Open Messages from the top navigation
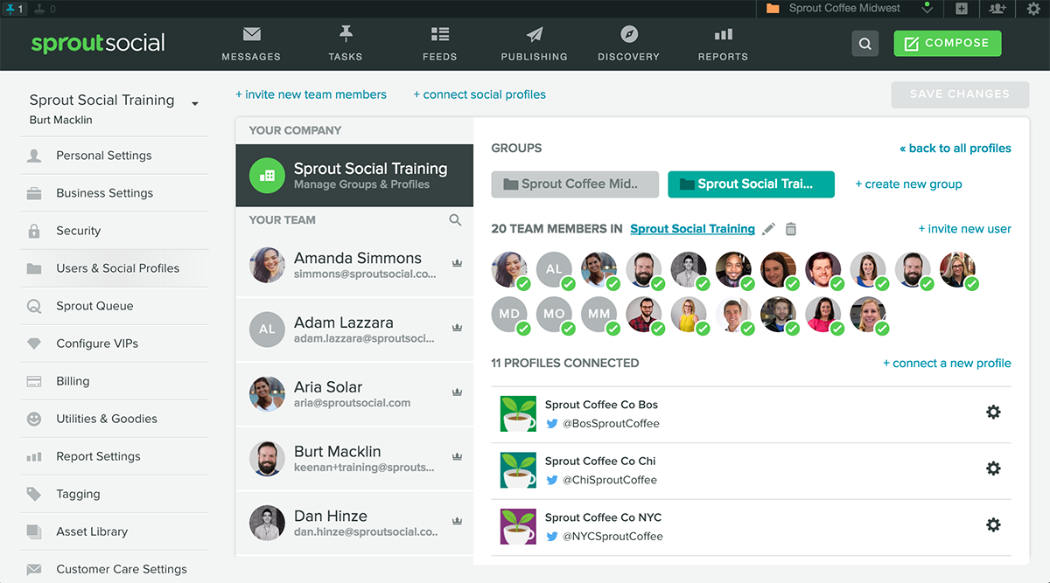 click(251, 42)
